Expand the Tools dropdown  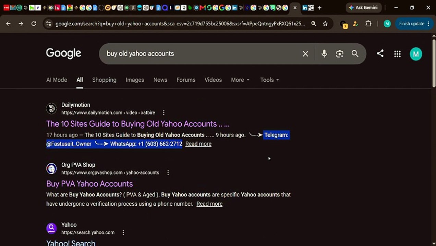pyautogui.click(x=269, y=80)
